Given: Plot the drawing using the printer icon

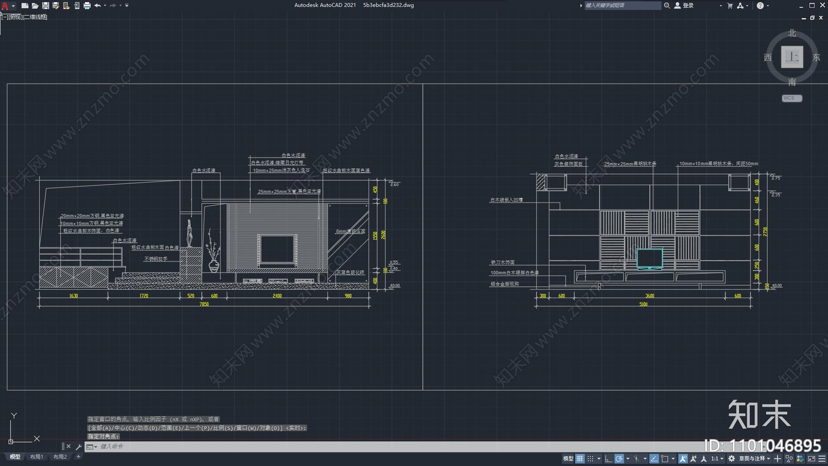Looking at the screenshot, I should pyautogui.click(x=87, y=6).
